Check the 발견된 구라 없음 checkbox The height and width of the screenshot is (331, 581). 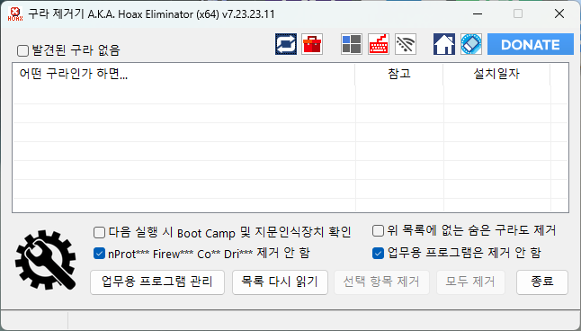click(23, 50)
